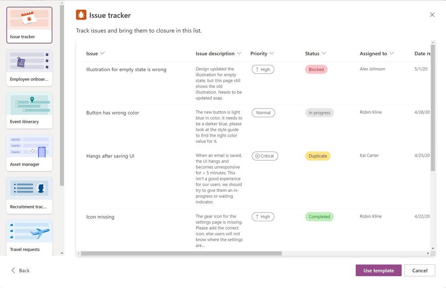Expand the Priority column chevron
This screenshot has width=446, height=288.
(272, 53)
